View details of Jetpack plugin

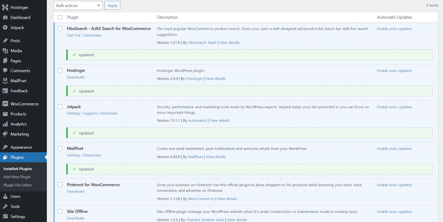[x=219, y=120]
